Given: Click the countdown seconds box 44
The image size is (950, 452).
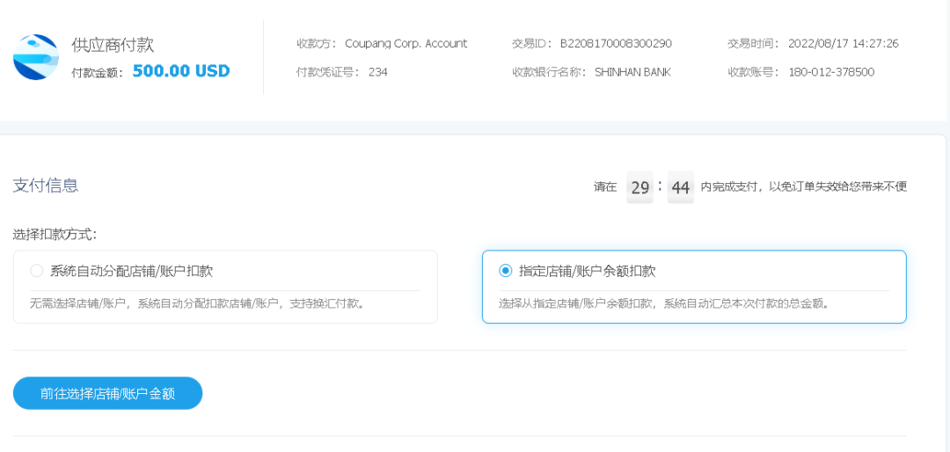Looking at the screenshot, I should point(680,187).
